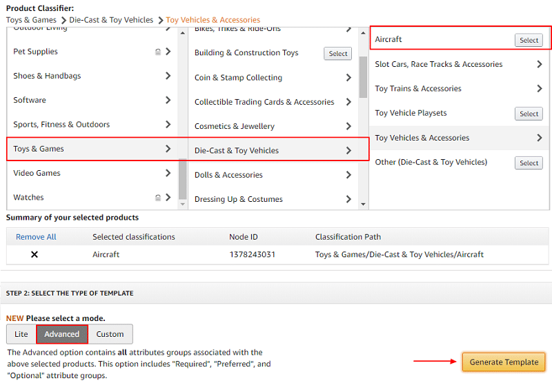Click the up arrow of the first column scrollbar
Viewport: 552px width, 383px height.
point(182,33)
